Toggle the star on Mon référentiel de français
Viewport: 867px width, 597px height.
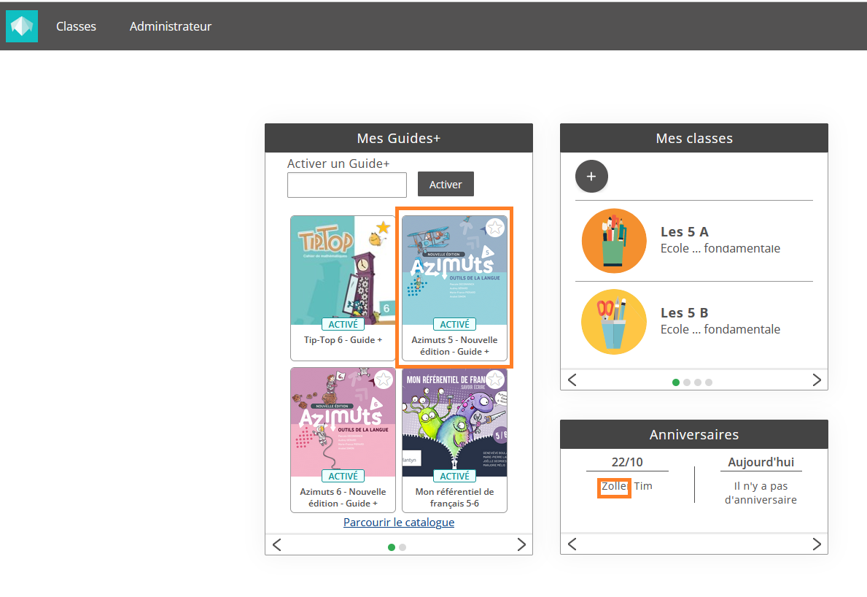[x=495, y=380]
